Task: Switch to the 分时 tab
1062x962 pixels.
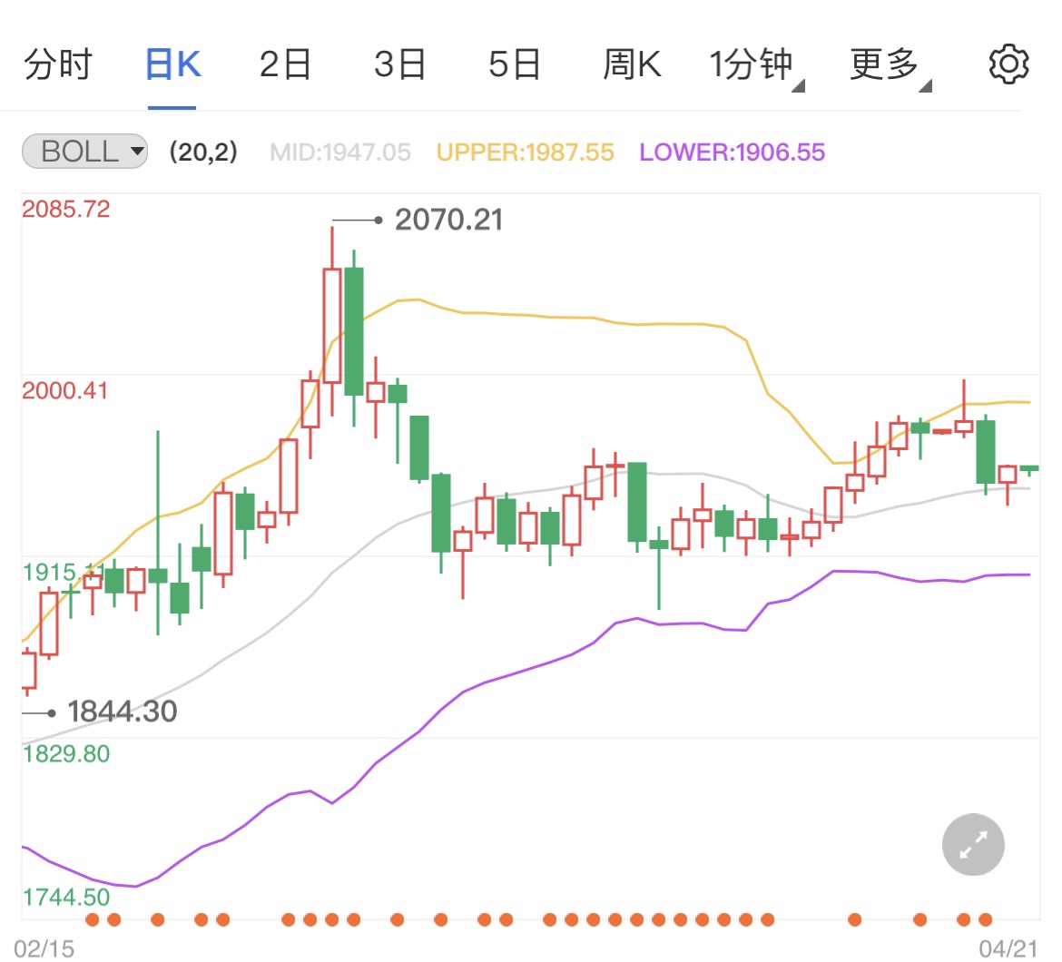Action: point(58,65)
